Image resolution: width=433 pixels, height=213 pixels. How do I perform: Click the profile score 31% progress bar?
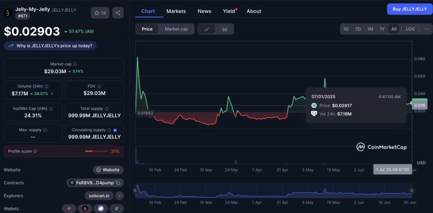pyautogui.click(x=96, y=151)
